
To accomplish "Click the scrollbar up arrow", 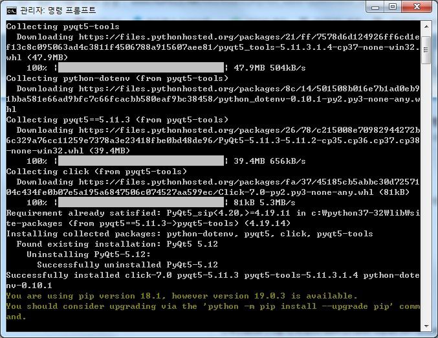I will click(x=426, y=27).
